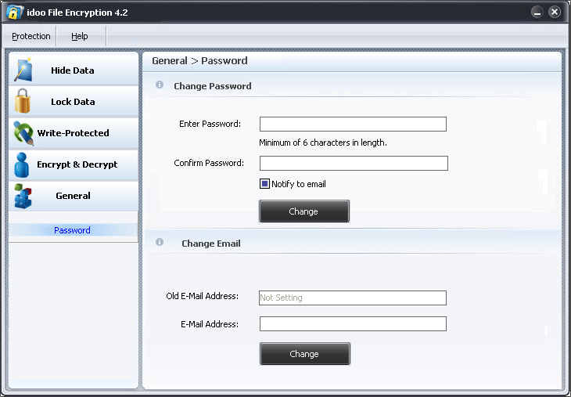Select the Lock Data section
The height and width of the screenshot is (397, 571).
(x=74, y=101)
